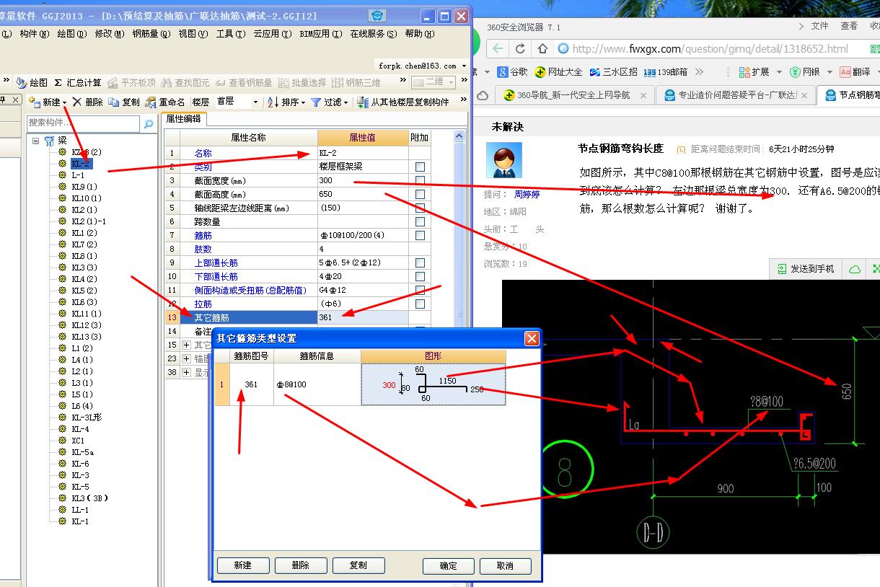This screenshot has width=880, height=587.
Task: Click 删除 button in stirrup dialog
Action: tap(300, 565)
